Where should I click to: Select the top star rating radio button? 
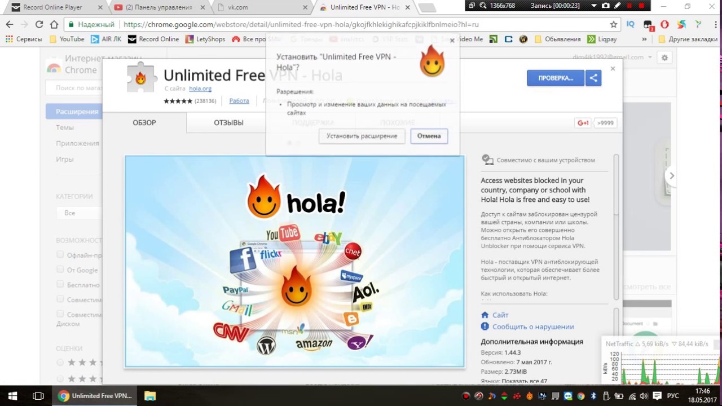click(60, 362)
